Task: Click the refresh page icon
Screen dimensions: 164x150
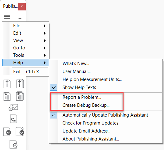Action: coord(13,119)
